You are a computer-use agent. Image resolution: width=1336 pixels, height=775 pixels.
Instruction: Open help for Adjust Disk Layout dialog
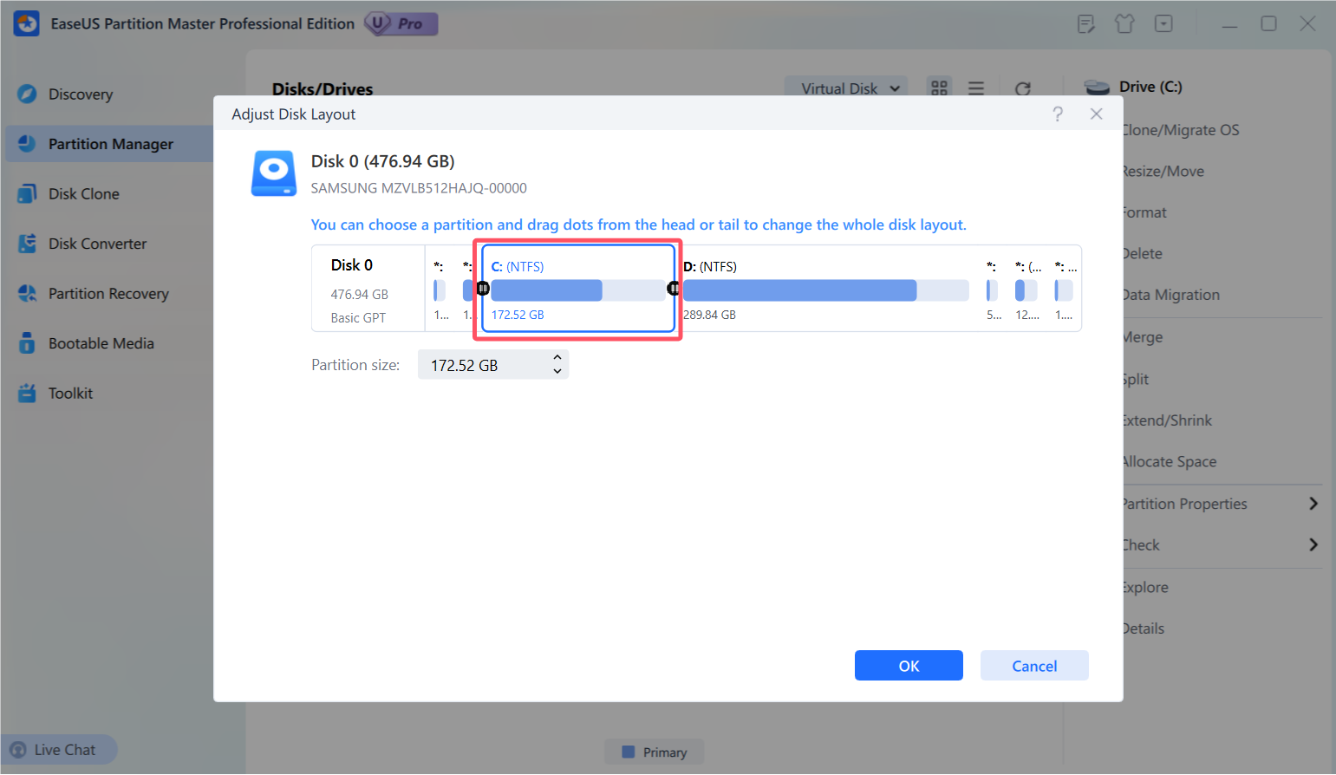click(x=1058, y=114)
